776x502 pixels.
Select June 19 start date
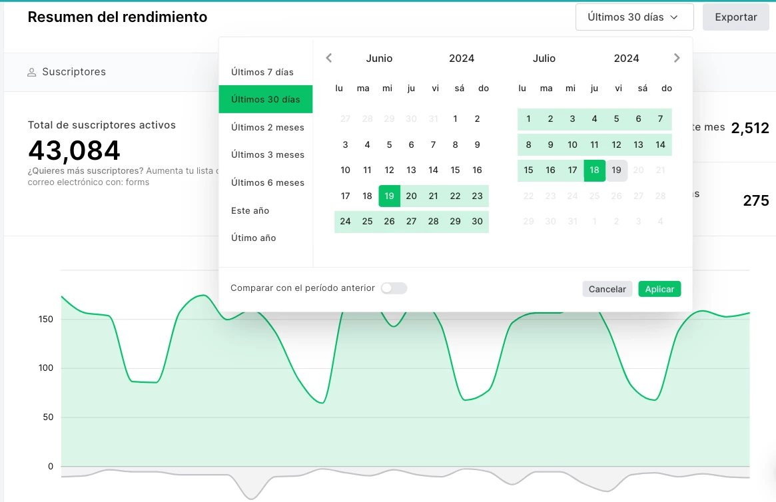[390, 196]
